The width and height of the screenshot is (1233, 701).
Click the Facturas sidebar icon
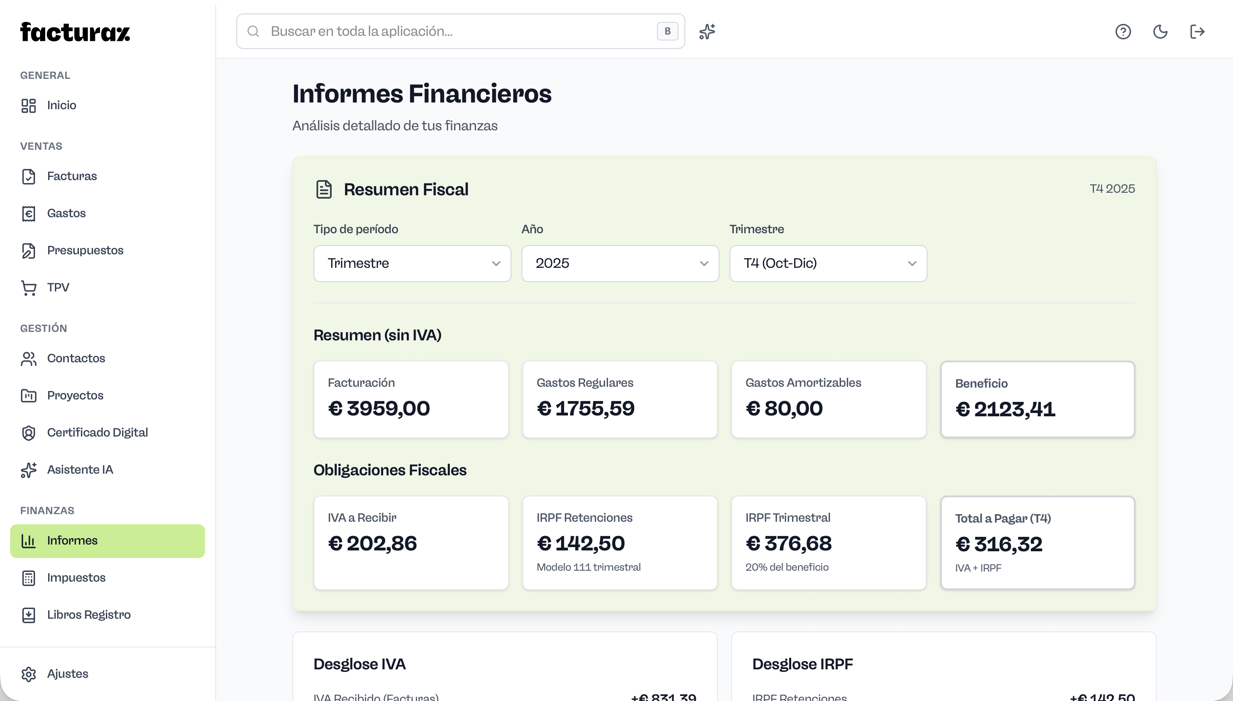28,176
